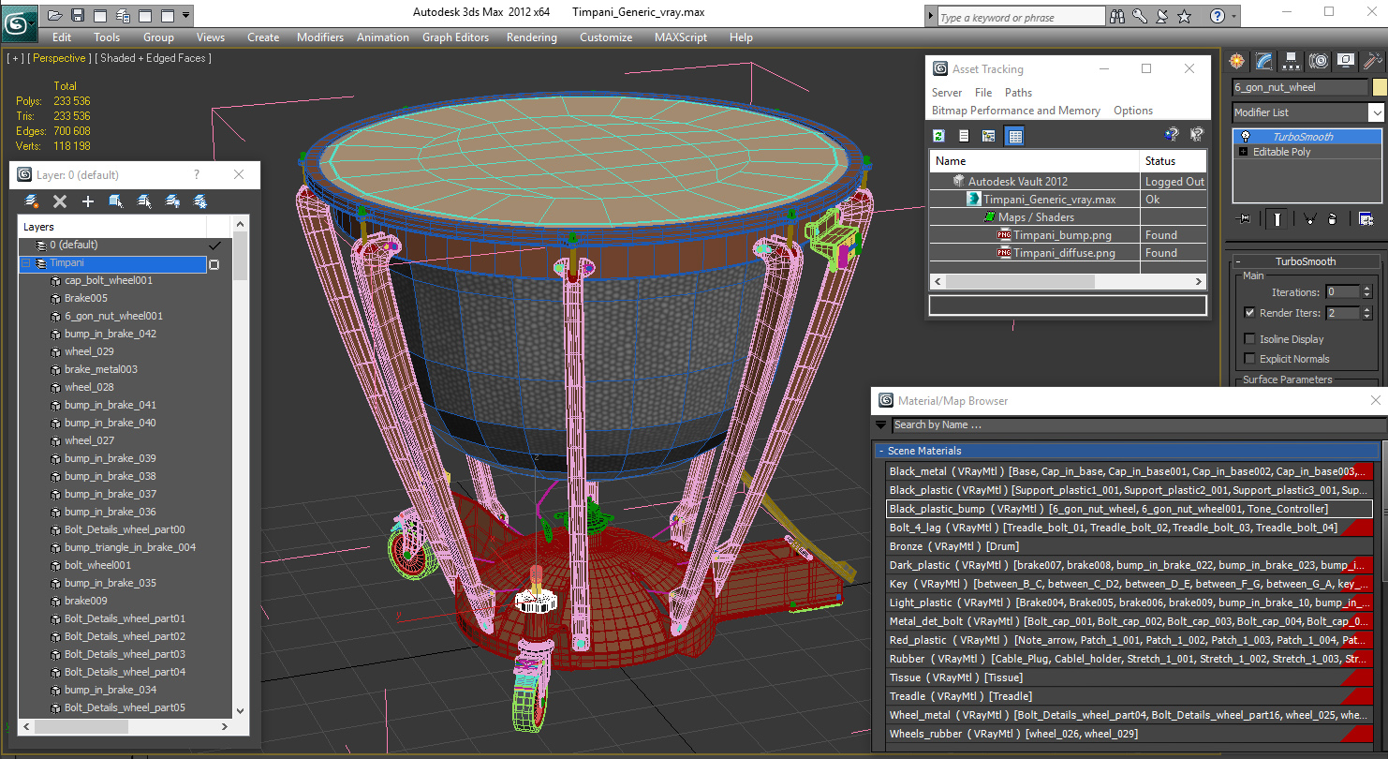Open the Help question mark icon
Image resolution: width=1388 pixels, height=759 pixels.
point(1217,16)
